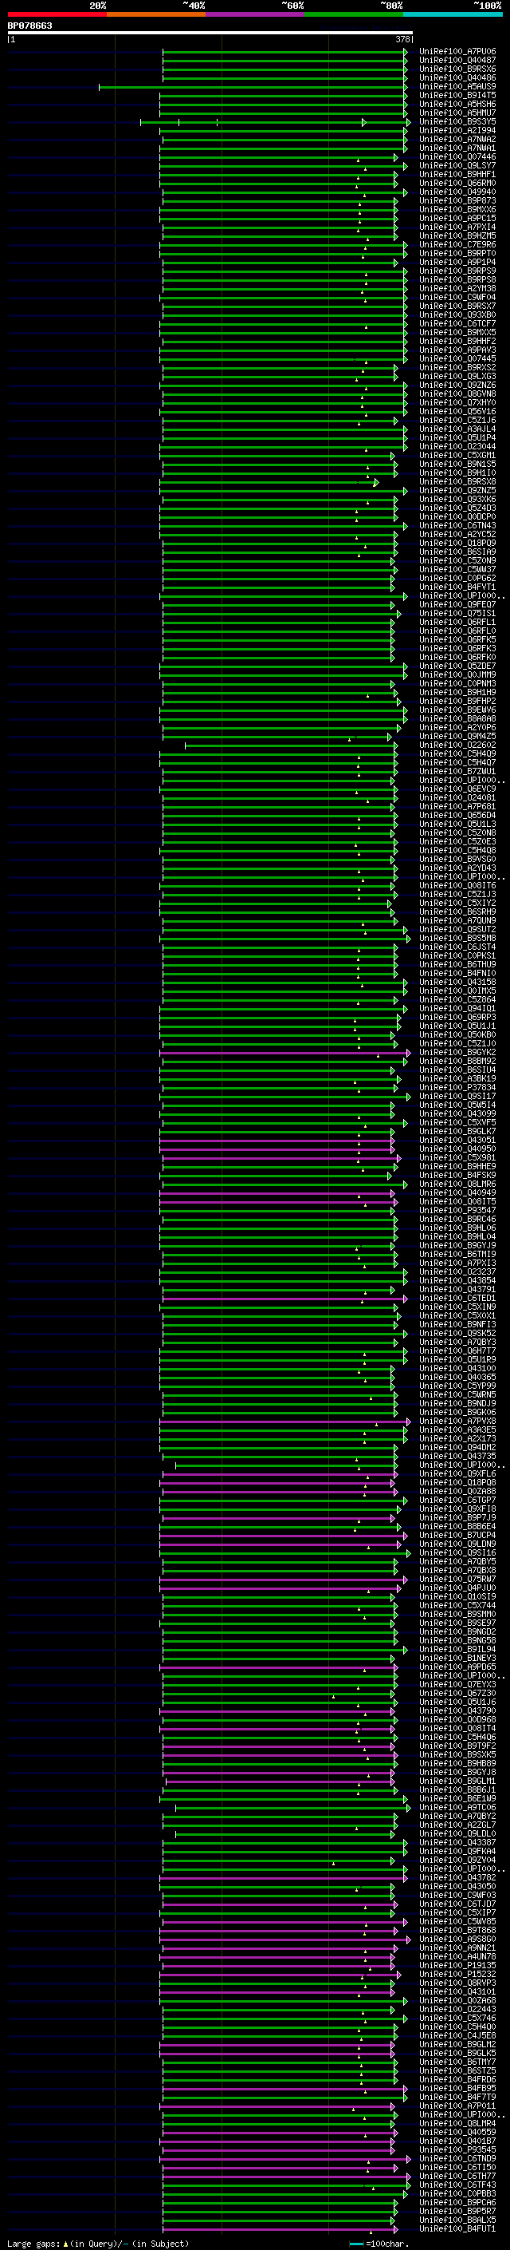The width and height of the screenshot is (510, 2250).
Task: Open hit UniRef100_Q9SK52
Action: point(457,1333)
